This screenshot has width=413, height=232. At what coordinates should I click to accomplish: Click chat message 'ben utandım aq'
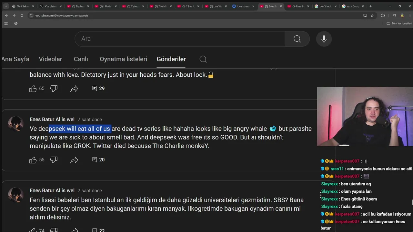pyautogui.click(x=356, y=184)
